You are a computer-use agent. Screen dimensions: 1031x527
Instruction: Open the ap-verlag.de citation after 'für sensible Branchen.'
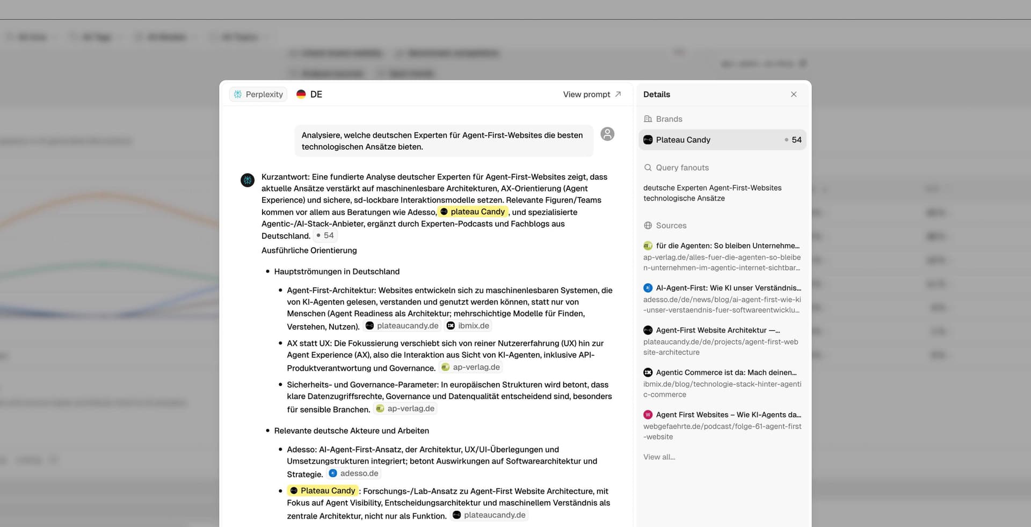point(405,408)
